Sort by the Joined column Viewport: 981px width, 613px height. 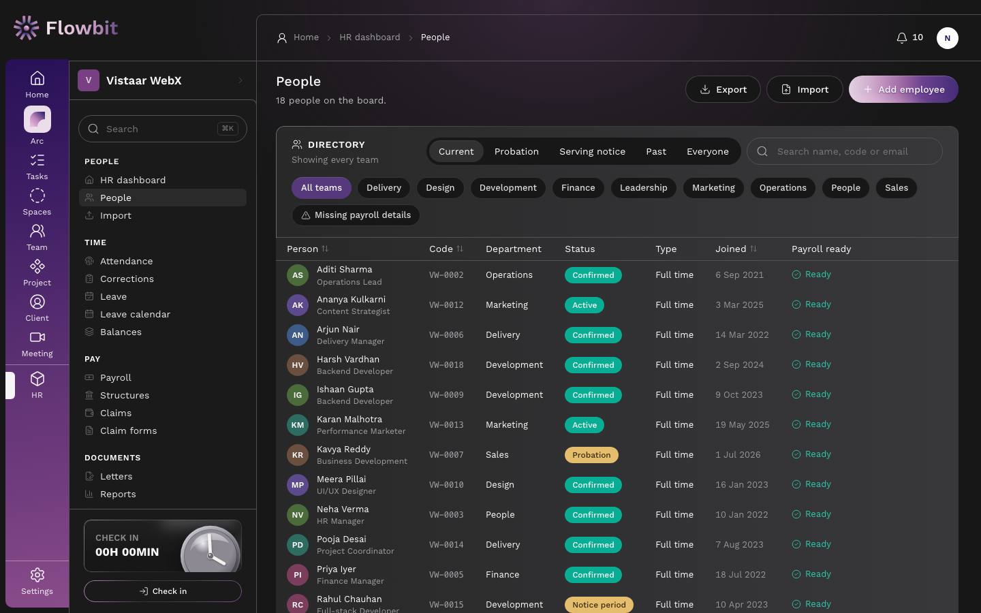[x=736, y=249]
